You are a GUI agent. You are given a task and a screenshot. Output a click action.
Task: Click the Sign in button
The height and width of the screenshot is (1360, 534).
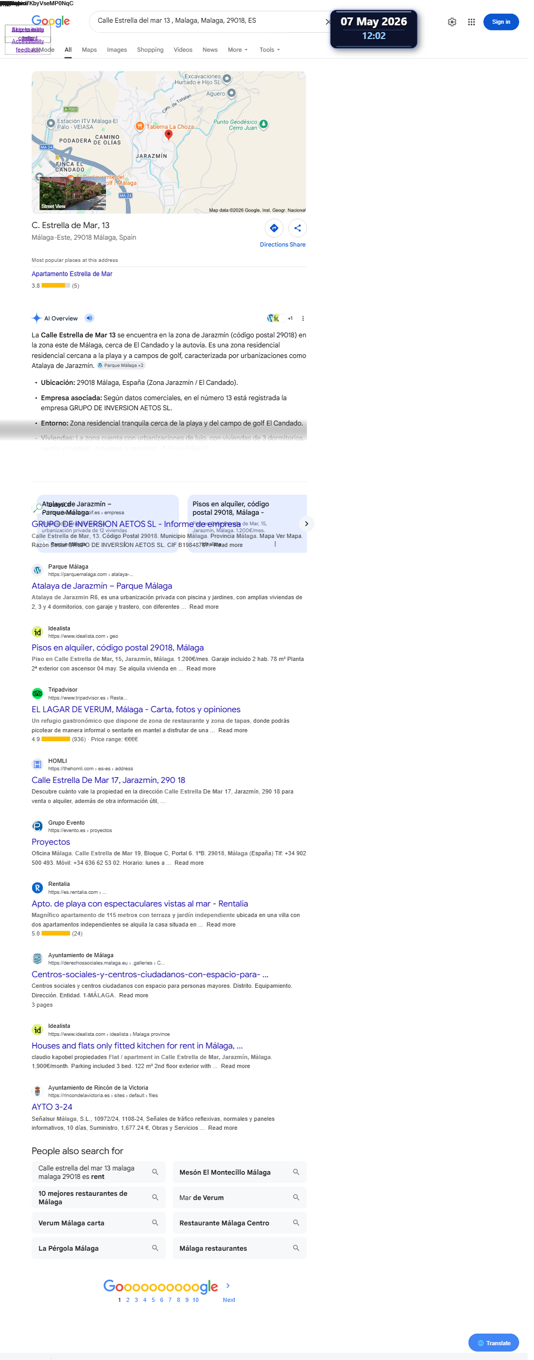click(x=501, y=22)
